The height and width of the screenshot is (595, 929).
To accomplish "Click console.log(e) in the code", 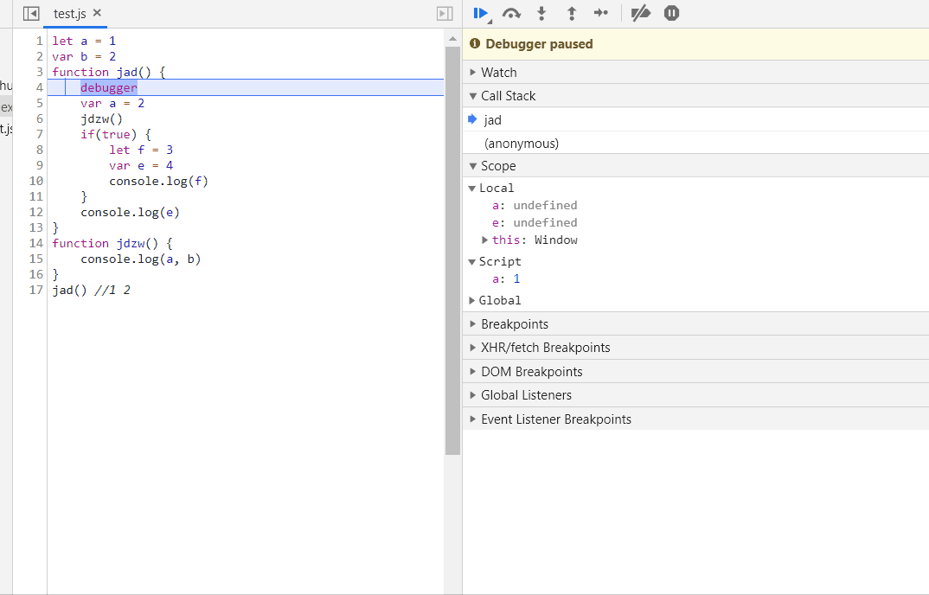I will click(x=131, y=212).
